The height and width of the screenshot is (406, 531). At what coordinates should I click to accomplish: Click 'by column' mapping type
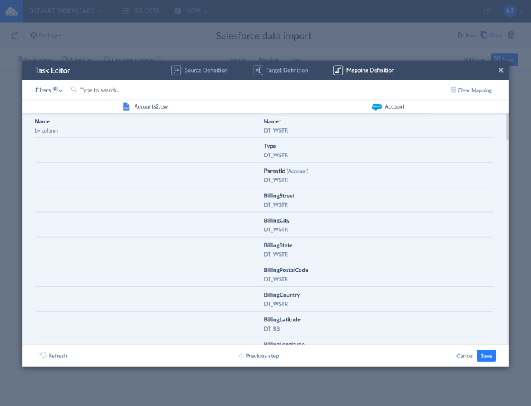click(46, 130)
